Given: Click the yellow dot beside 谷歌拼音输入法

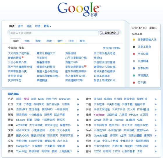Looking at the screenshot, I should click(x=134, y=40).
